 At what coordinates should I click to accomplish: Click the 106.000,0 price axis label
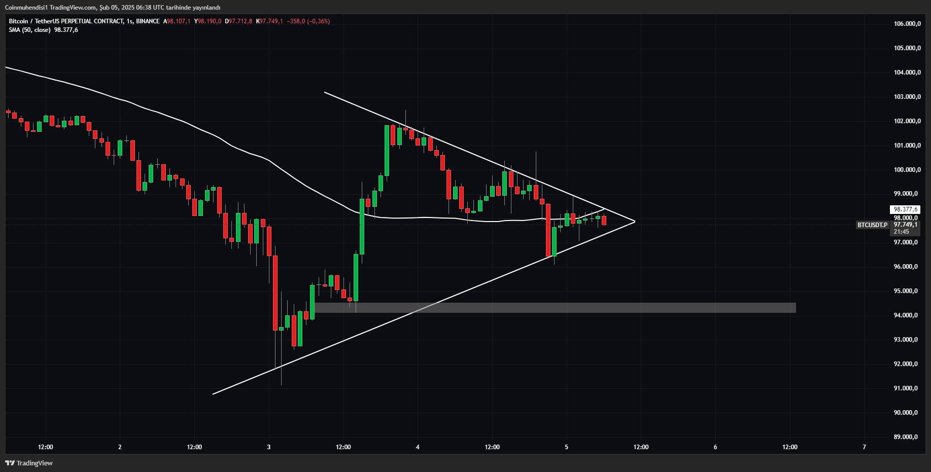pos(907,24)
